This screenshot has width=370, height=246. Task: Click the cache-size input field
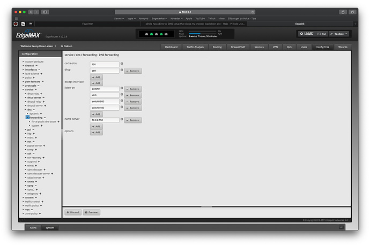click(105, 64)
